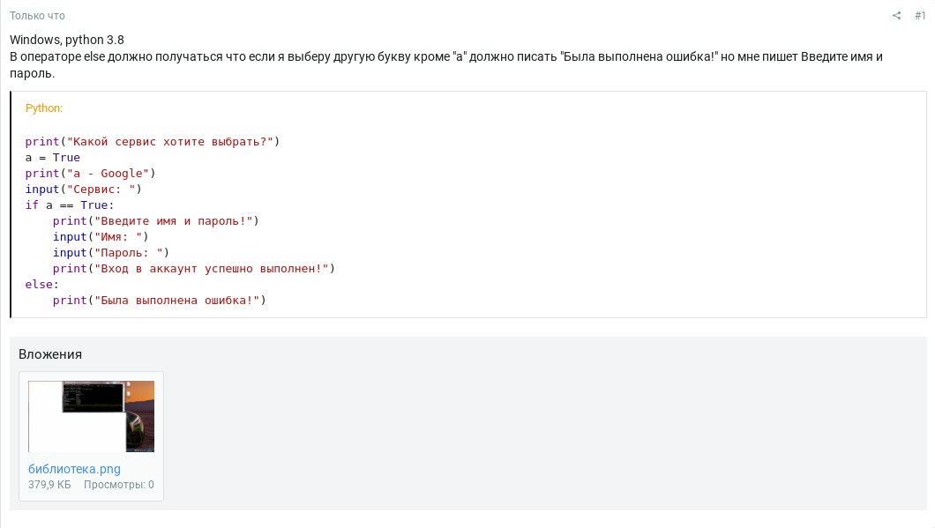Click the 'else:' code line
The image size is (935, 528).
click(x=41, y=284)
